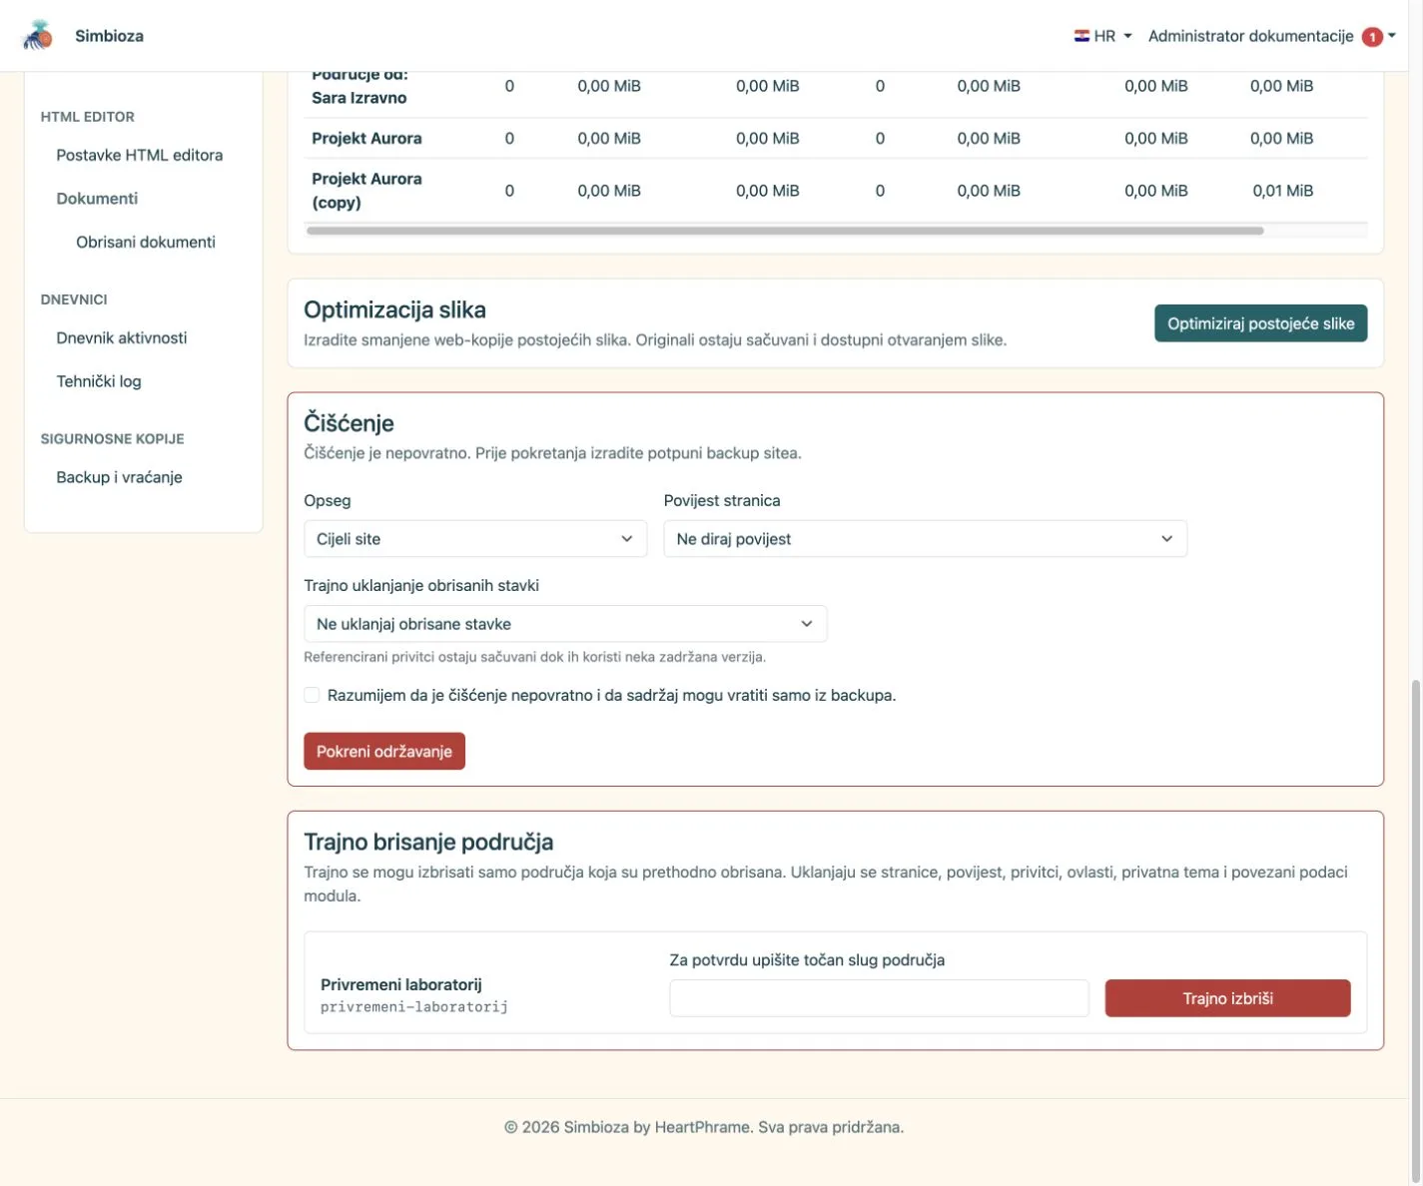Open Postavke HTML editora in sidebar

pos(140,155)
